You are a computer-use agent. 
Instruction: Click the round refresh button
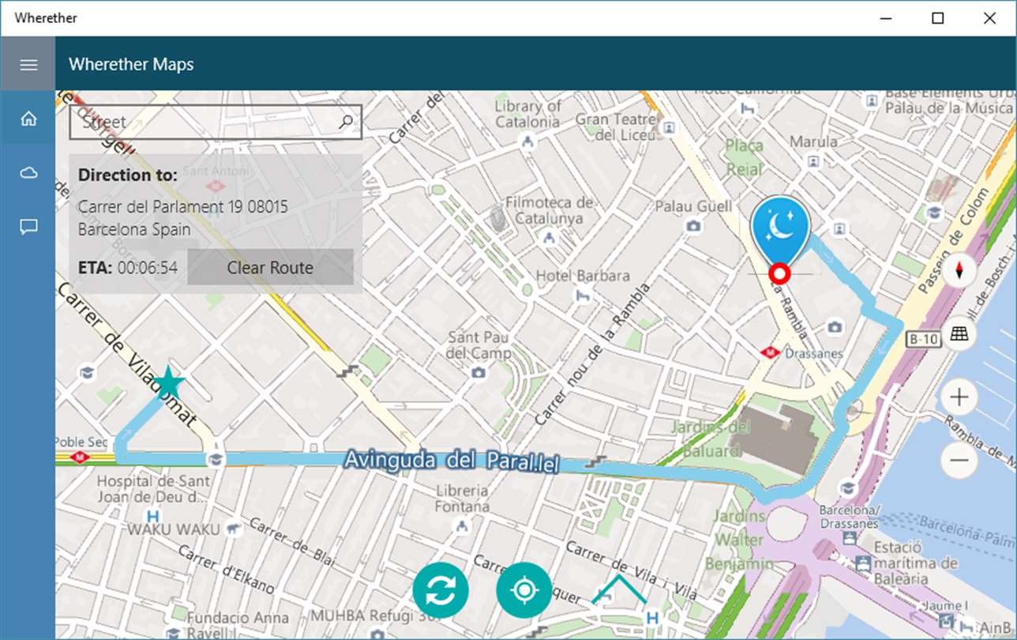(441, 590)
